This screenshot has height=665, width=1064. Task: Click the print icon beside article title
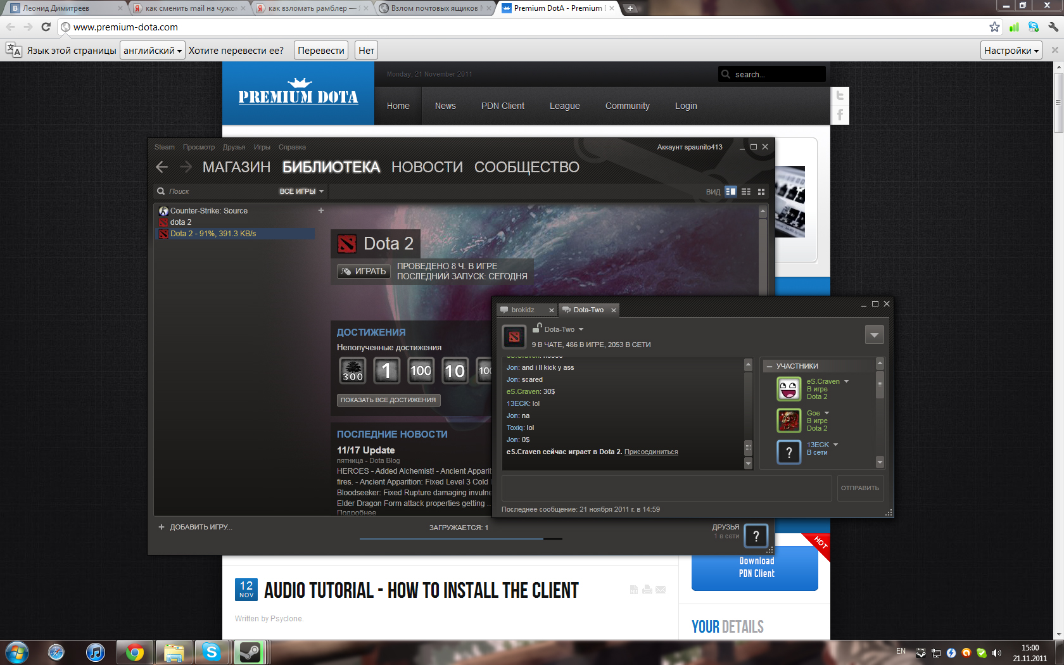(x=647, y=590)
